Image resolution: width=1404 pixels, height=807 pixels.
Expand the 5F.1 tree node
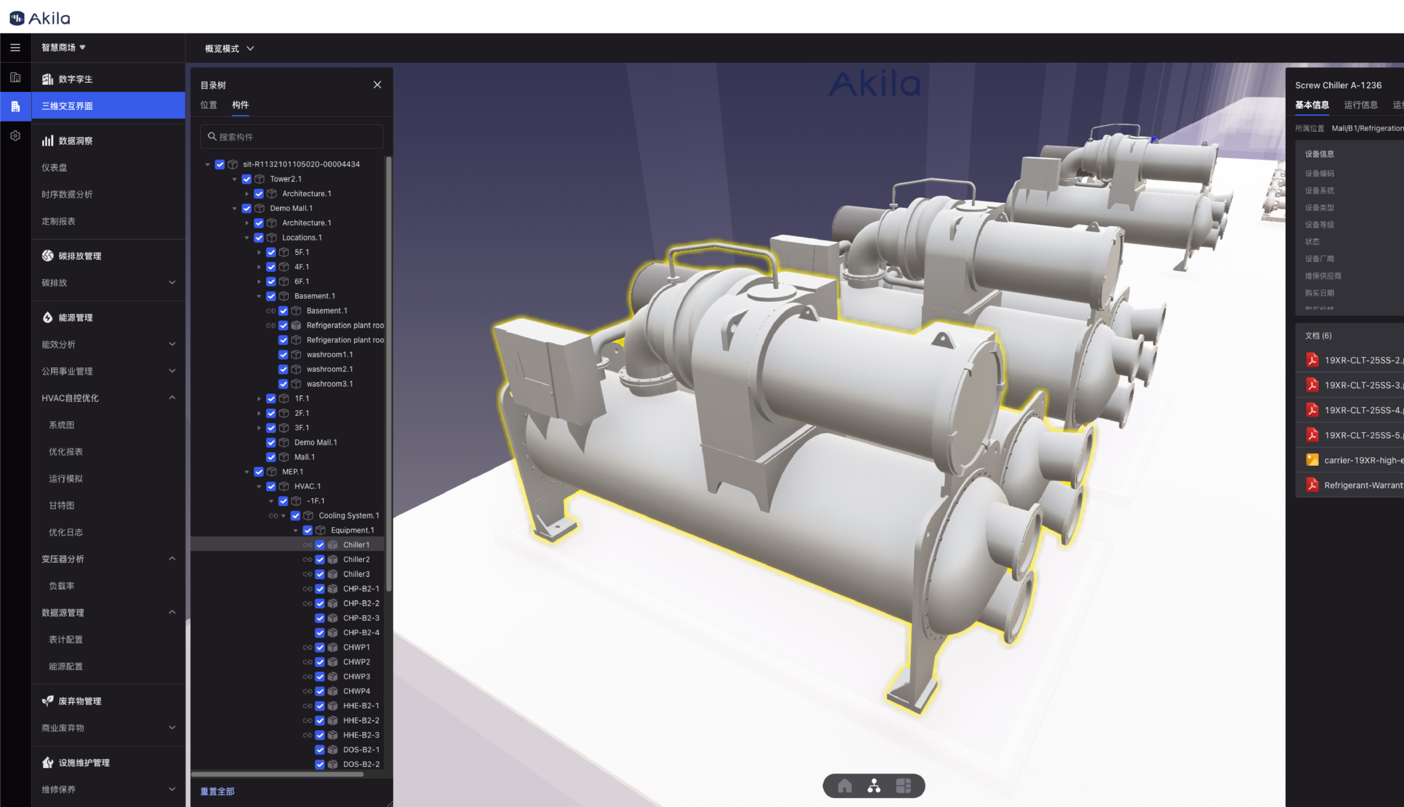(259, 252)
